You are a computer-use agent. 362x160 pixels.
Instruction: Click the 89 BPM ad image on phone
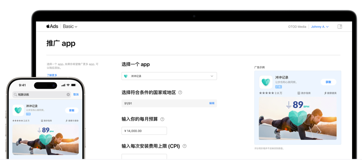(46, 140)
